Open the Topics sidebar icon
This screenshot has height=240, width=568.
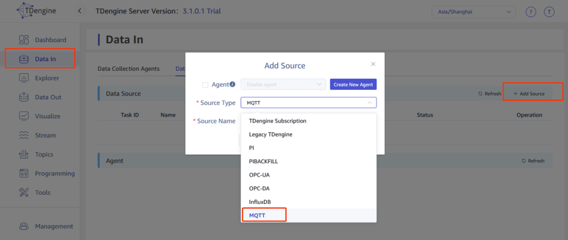pyautogui.click(x=24, y=154)
